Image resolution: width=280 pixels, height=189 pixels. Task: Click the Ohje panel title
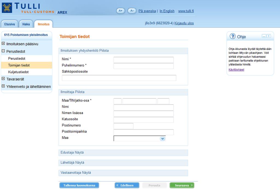241,37
